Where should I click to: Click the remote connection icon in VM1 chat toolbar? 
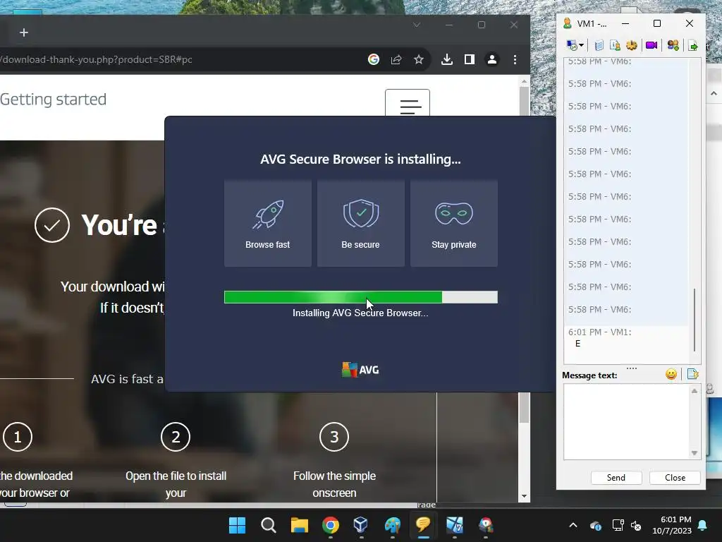[572, 45]
